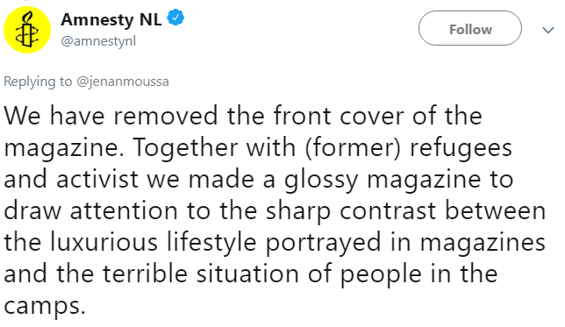Image resolution: width=565 pixels, height=327 pixels.
Task: Click the phrase 'luxurious lifestyle' in tweet
Action: pos(154,243)
